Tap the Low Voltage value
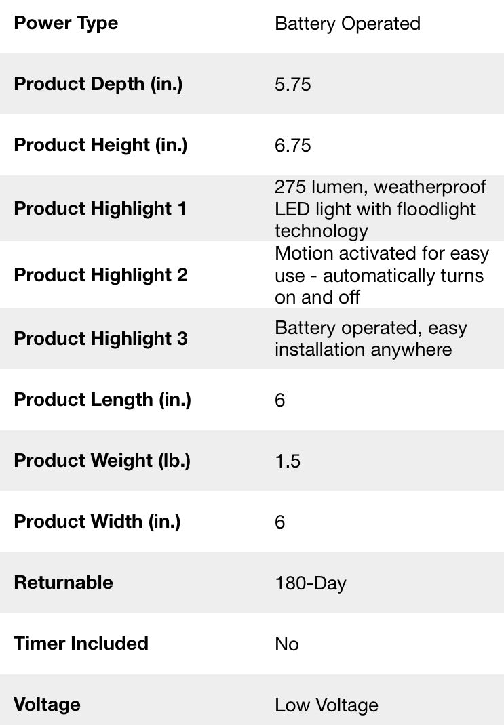This screenshot has height=725, width=504. coord(326,705)
